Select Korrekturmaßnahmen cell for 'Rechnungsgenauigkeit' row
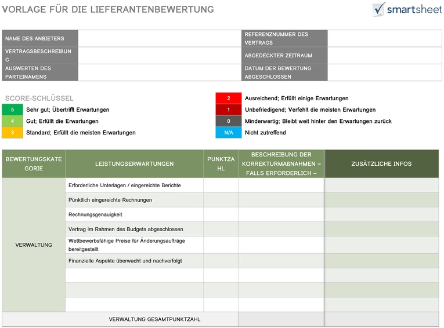The image size is (444, 328). click(x=281, y=214)
